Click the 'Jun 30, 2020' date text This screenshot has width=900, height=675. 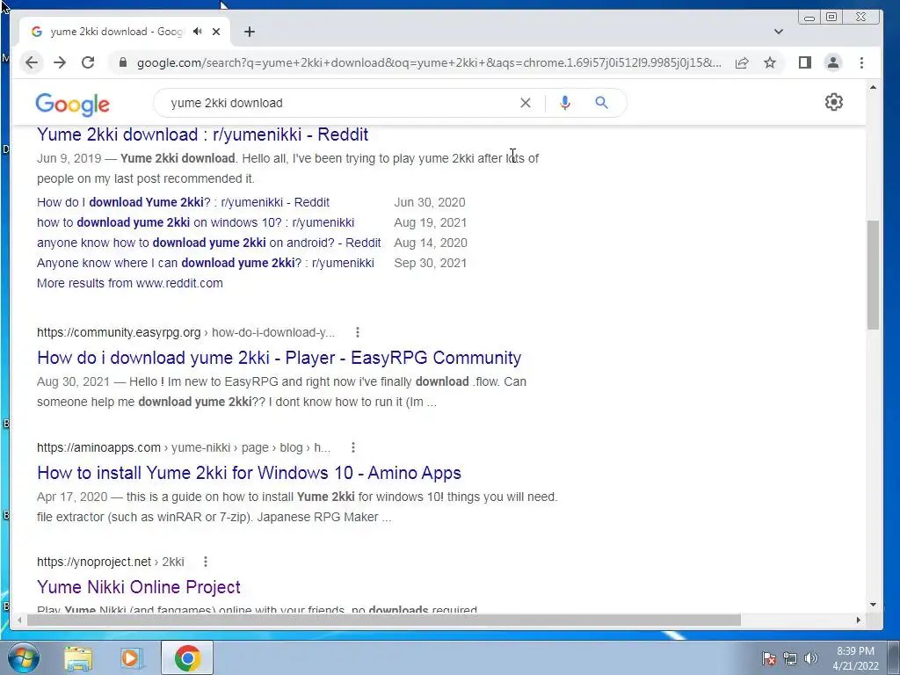coord(429,202)
